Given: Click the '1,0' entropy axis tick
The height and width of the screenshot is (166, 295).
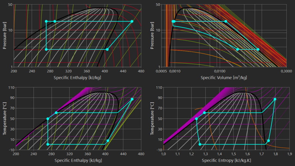Looking at the screenshot, I should coord(164,154).
